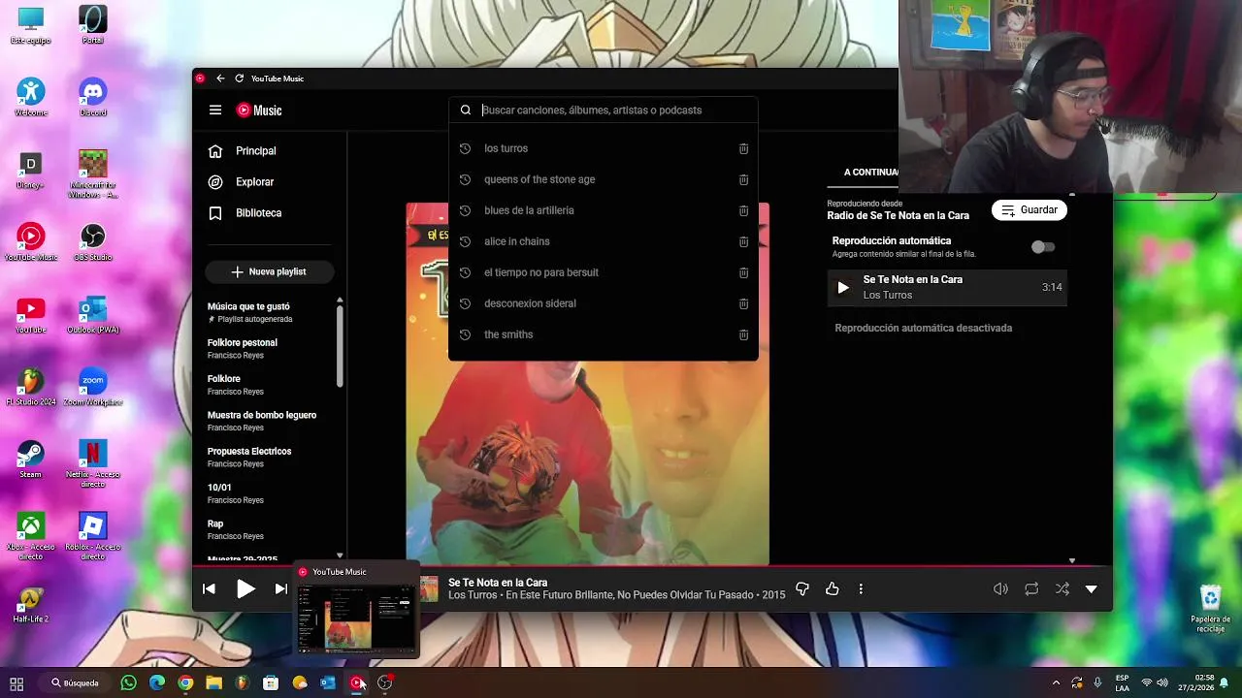Delete 'blues de la artilleria' history entry

pyautogui.click(x=743, y=210)
